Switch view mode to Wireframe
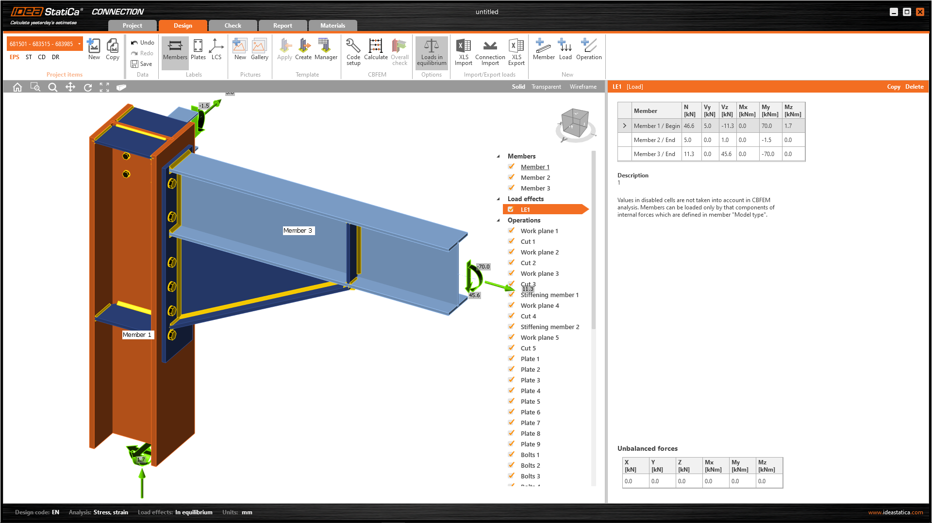The image size is (932, 523). tap(583, 87)
